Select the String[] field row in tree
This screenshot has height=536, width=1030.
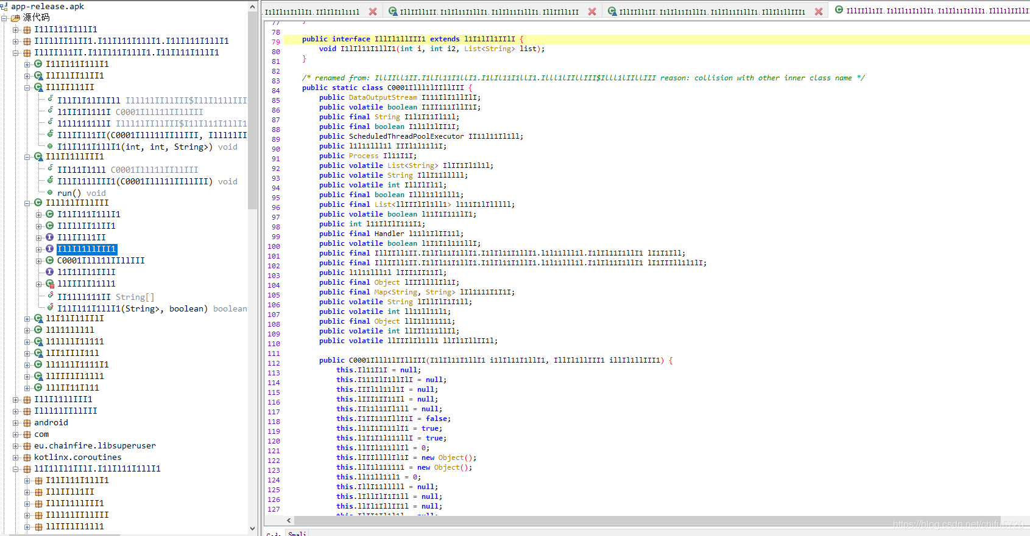[x=106, y=297]
